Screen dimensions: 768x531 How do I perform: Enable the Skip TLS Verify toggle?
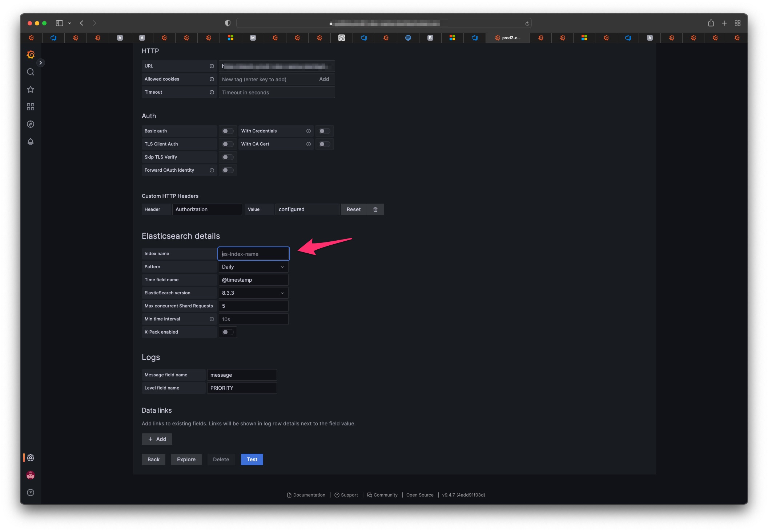point(228,157)
